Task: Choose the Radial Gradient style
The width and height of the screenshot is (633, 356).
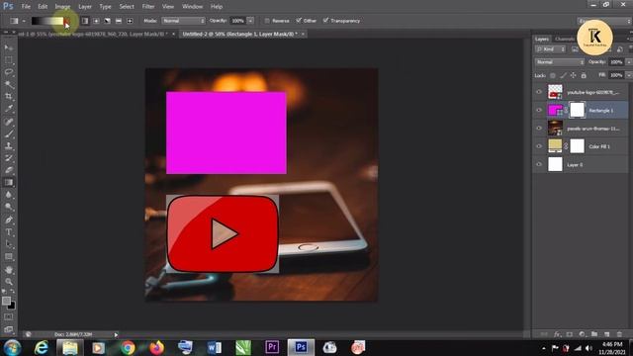Action: point(96,21)
